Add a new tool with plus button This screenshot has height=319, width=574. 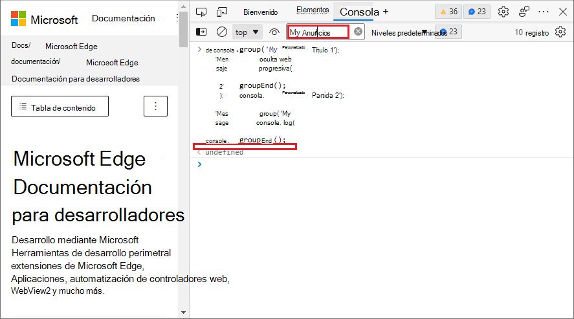[x=386, y=12]
